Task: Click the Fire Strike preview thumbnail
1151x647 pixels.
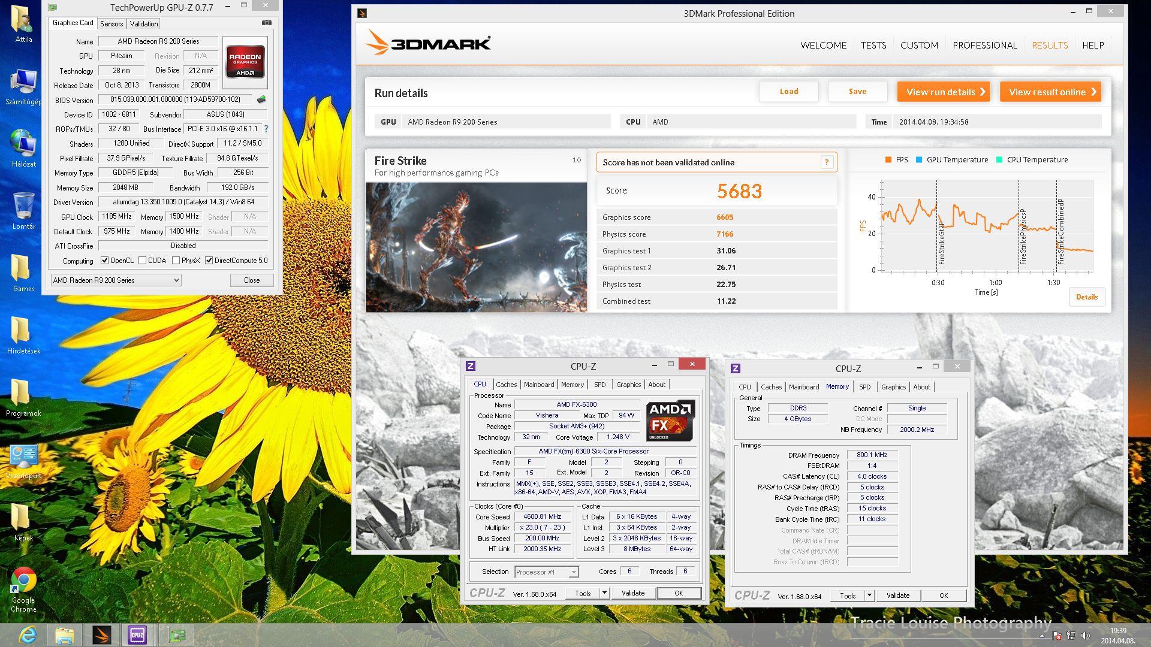Action: pyautogui.click(x=476, y=247)
